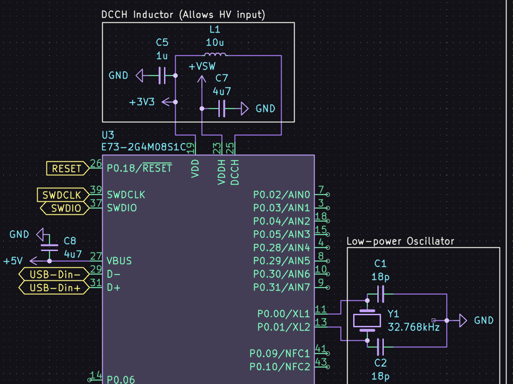Select capacitor C2 18p below the crystal
Image resolution: width=513 pixels, height=384 pixels.
[380, 347]
